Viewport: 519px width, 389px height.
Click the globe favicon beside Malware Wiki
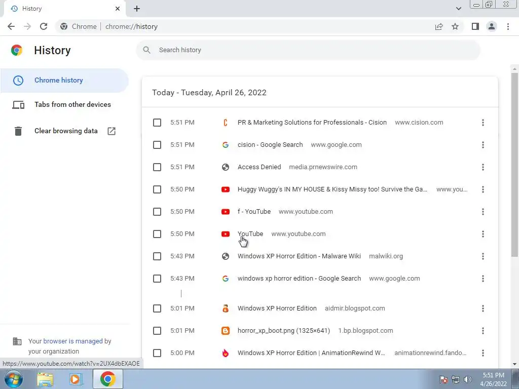(226, 256)
